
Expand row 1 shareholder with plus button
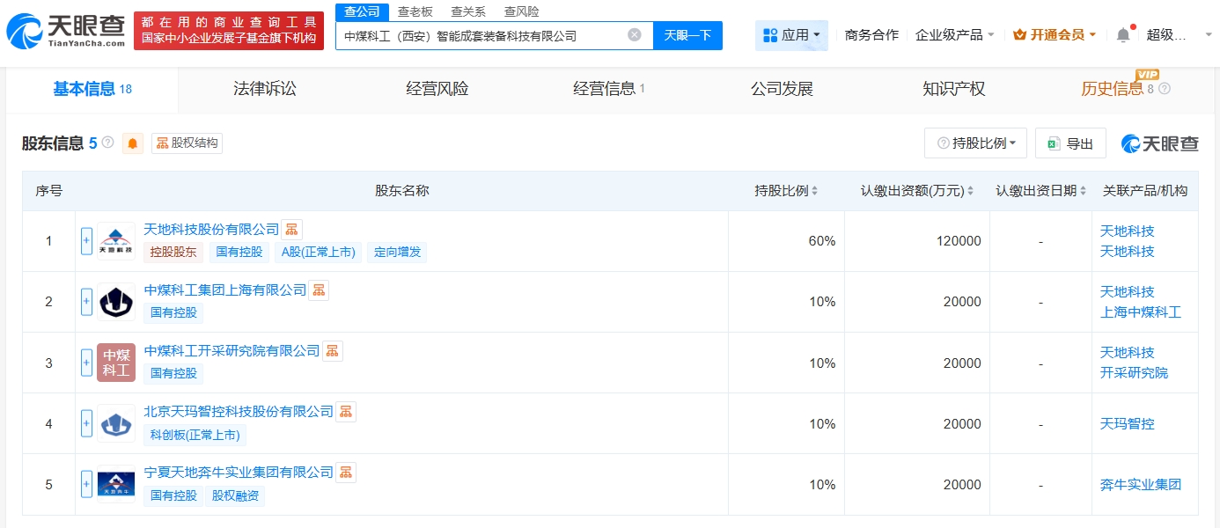pyautogui.click(x=86, y=241)
